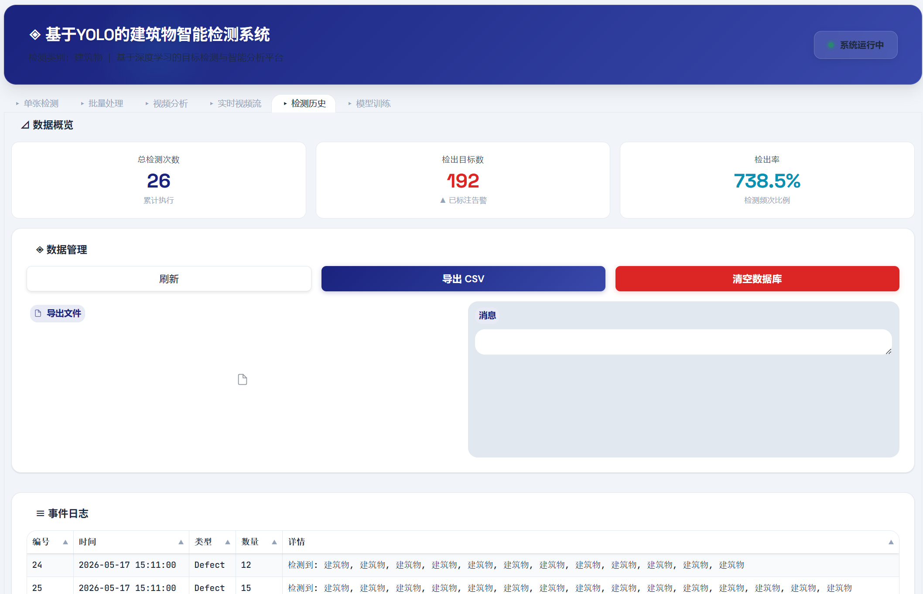Image resolution: width=923 pixels, height=594 pixels.
Task: Click the 导出文件 label
Action: (58, 313)
